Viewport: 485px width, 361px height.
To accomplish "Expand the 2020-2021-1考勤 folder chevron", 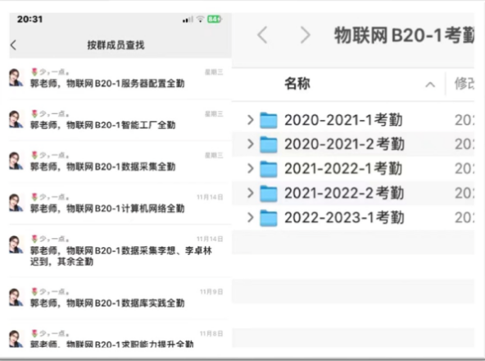I will point(250,120).
